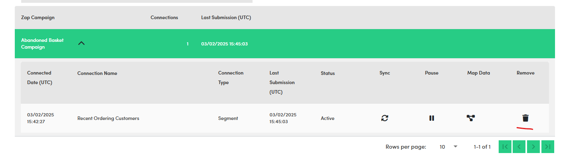Go to the previous page
Viewport: 565px width, 165px height.
(x=519, y=147)
